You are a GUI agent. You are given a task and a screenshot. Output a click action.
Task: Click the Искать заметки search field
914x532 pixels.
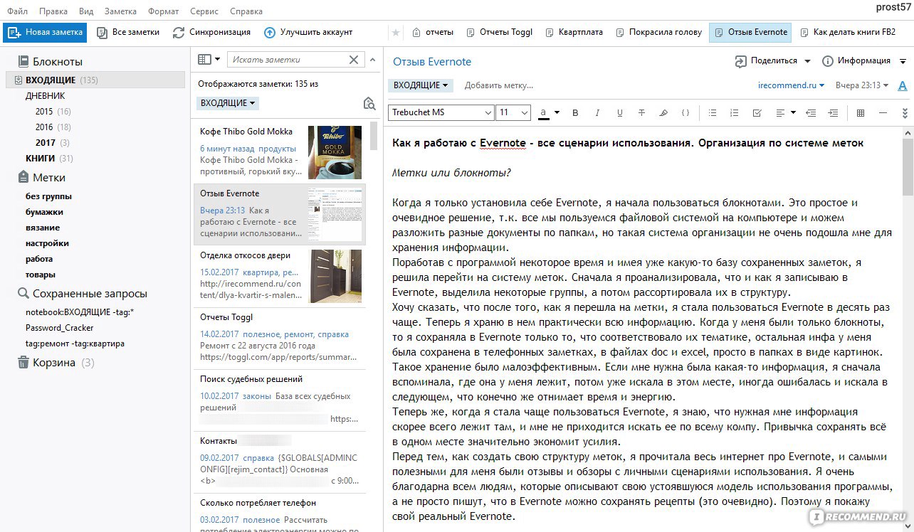[288, 60]
